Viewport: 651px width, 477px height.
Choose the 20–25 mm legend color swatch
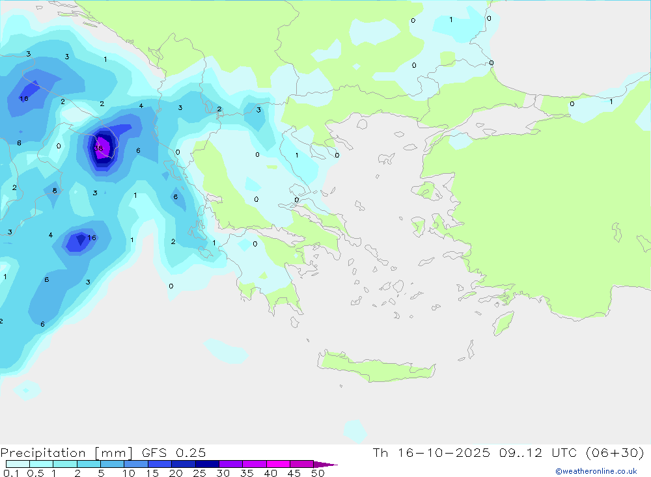183,464
